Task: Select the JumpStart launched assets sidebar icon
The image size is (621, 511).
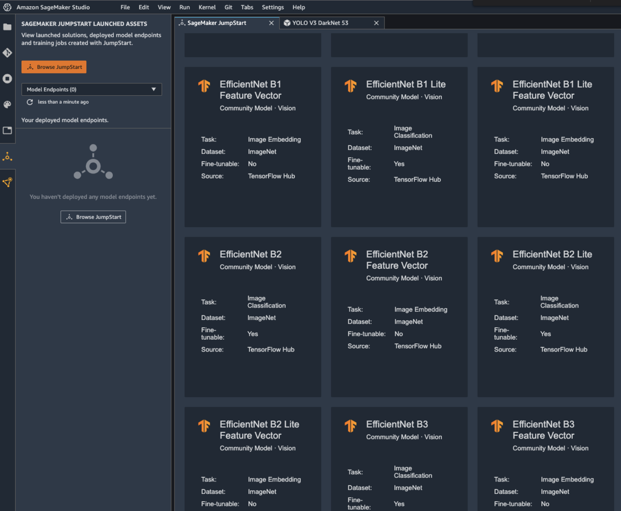Action: pos(7,156)
